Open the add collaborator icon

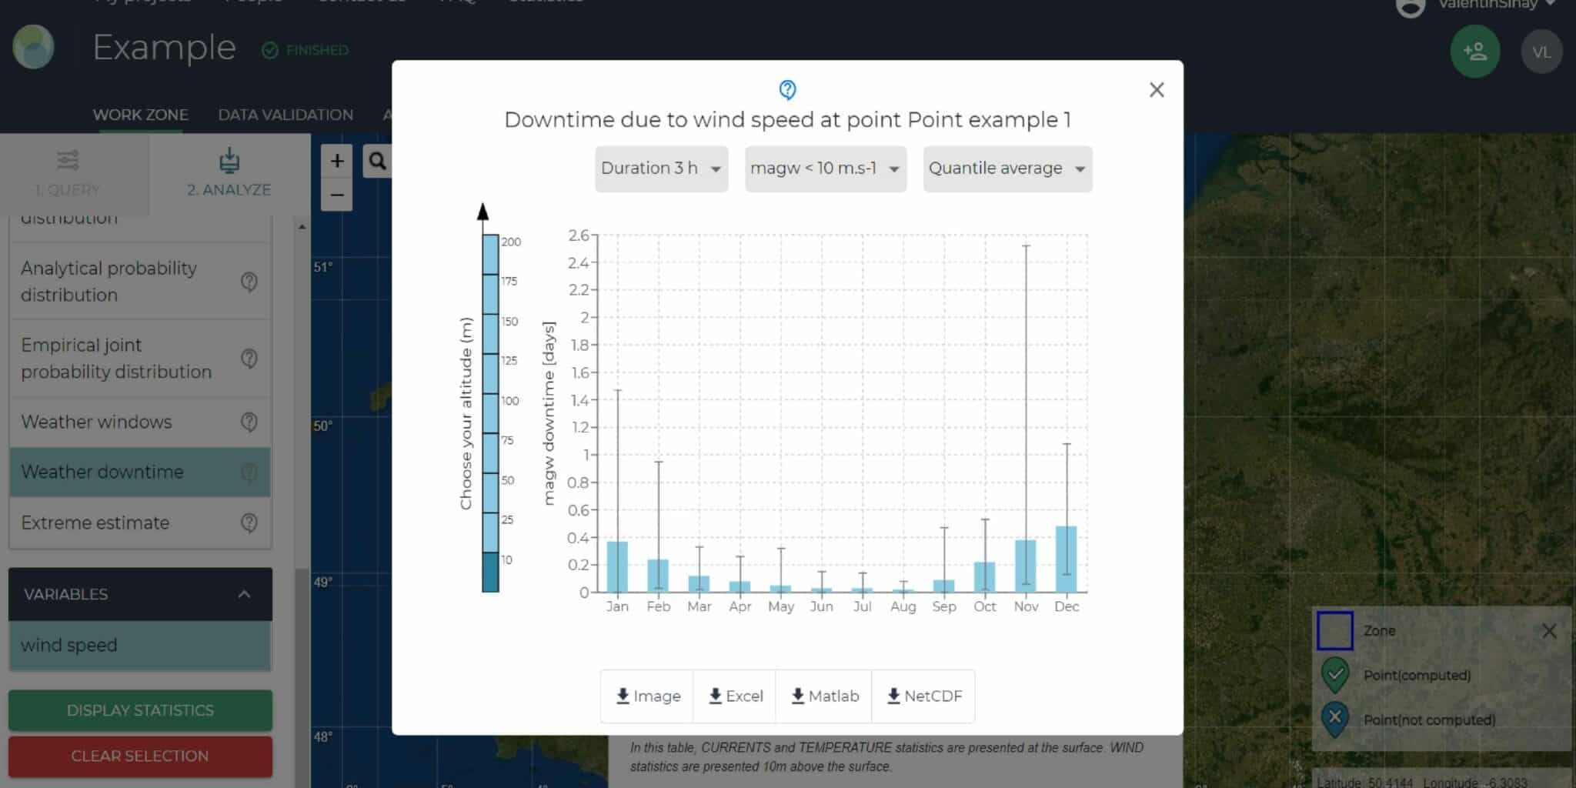(1474, 51)
